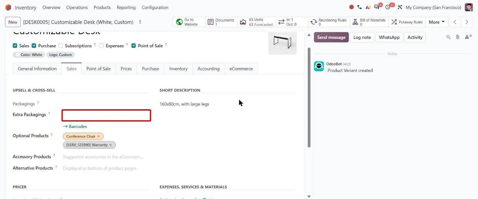Click the WhatsApp button
This screenshot has height=199, width=478.
(389, 37)
